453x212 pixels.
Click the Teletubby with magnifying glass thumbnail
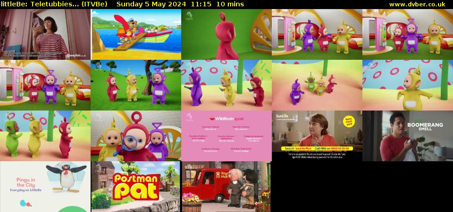[x=136, y=136]
